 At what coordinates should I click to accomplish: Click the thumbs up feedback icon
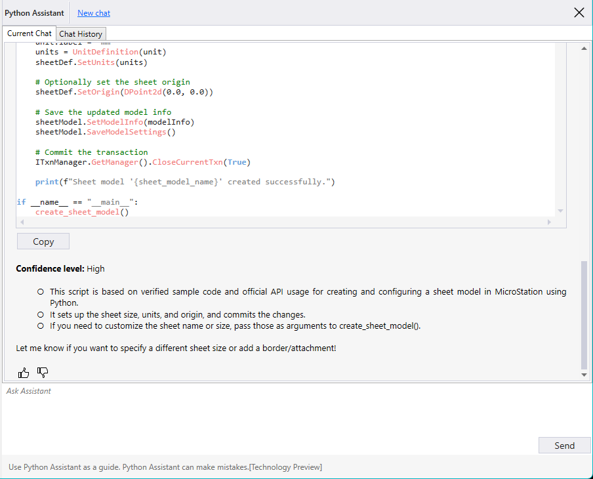point(24,373)
